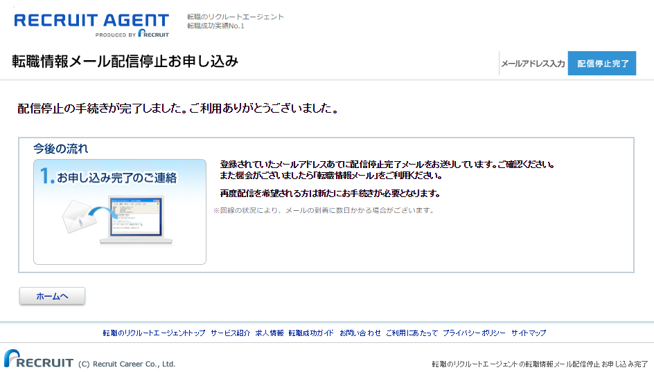
Task: Click the 今後の流れ section heading
Action: [x=61, y=149]
